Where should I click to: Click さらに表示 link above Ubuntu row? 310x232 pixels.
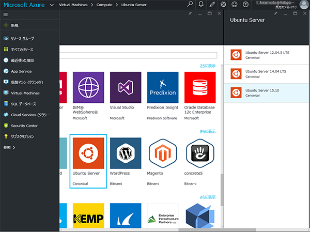tap(207, 131)
